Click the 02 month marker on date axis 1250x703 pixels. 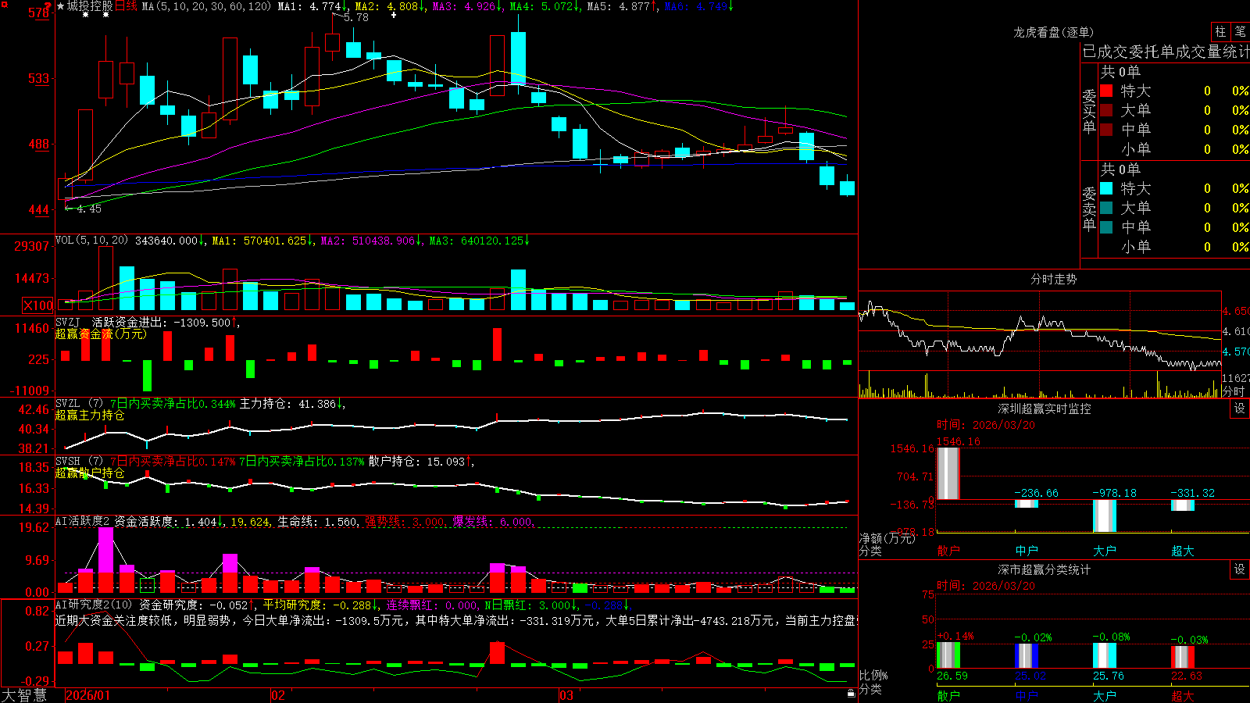(x=277, y=695)
